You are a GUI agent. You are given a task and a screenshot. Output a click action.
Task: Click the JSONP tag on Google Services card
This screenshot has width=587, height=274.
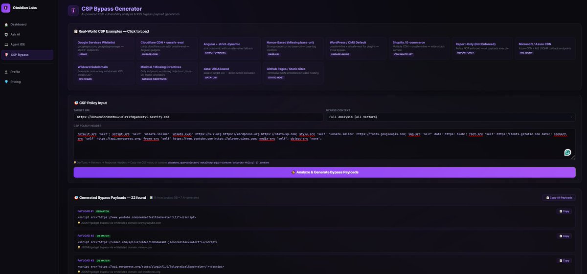click(83, 54)
